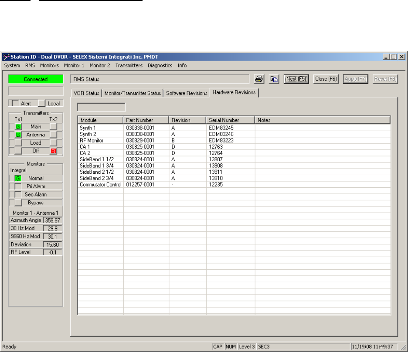Open the Monitor 2 menu

coord(100,65)
